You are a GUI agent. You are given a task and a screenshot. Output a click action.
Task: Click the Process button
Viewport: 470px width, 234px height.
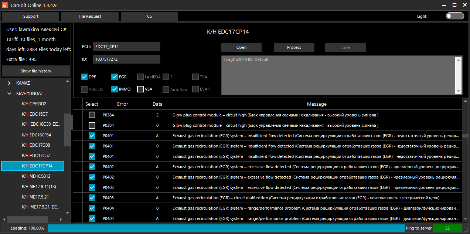[294, 47]
